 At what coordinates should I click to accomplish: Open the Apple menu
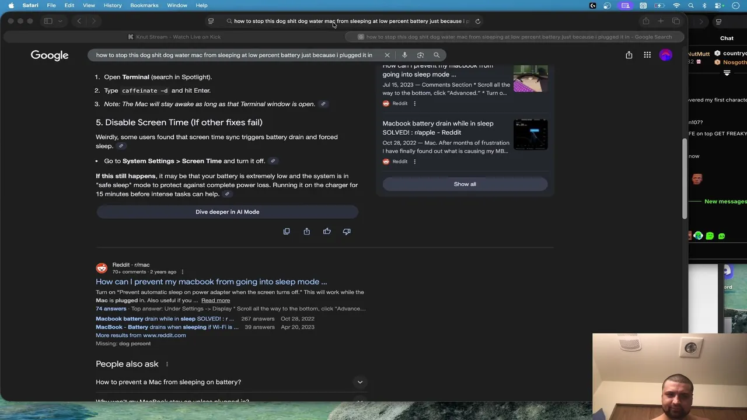point(11,5)
